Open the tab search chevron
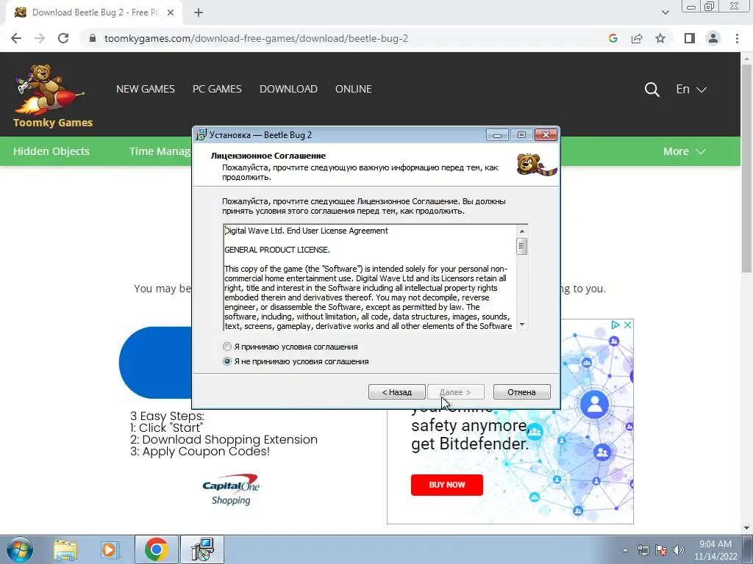 coord(665,12)
